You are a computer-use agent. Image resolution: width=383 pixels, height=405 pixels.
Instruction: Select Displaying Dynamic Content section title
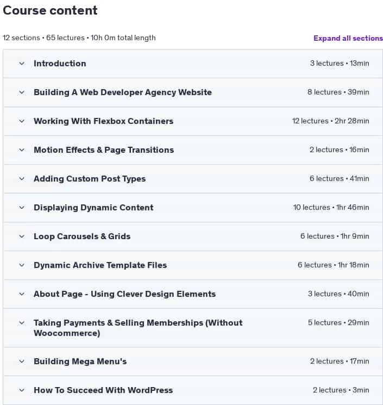coord(93,208)
